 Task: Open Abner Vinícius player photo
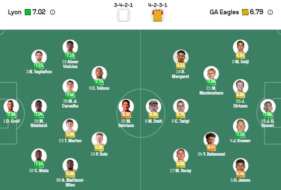(70, 47)
